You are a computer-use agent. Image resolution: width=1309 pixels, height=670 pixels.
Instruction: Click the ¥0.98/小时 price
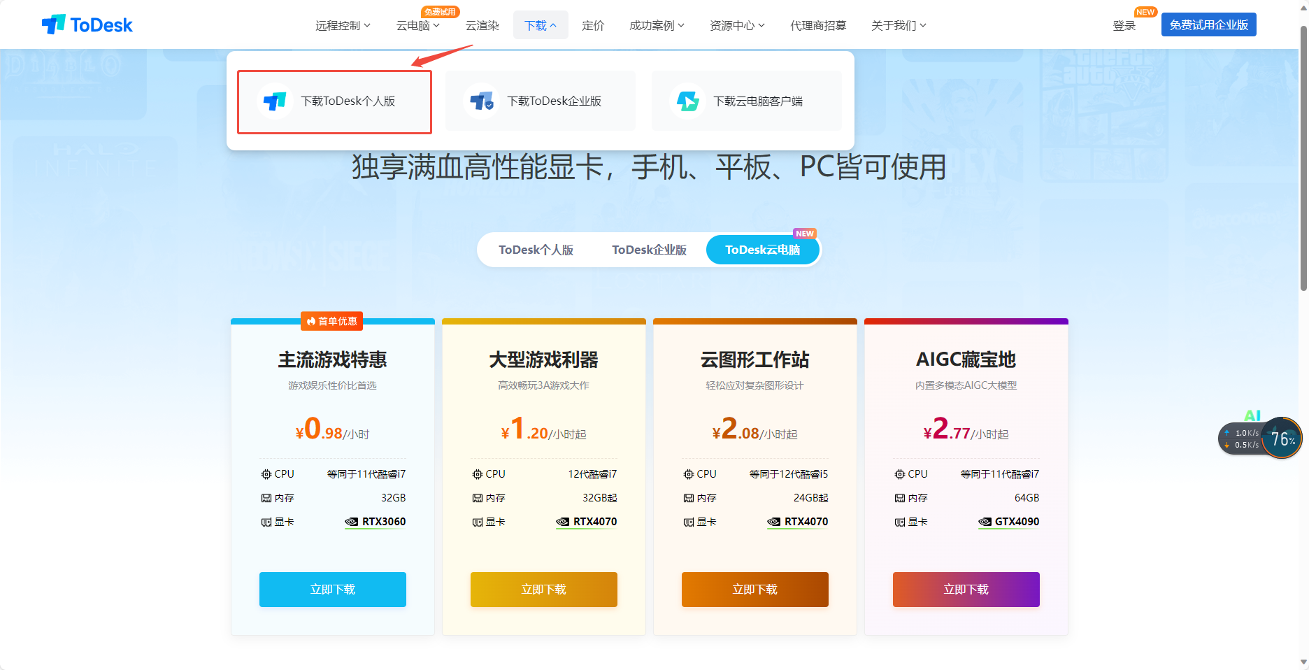pos(333,429)
